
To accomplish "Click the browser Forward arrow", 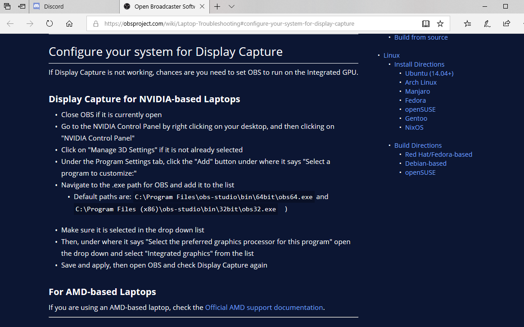I will point(30,23).
